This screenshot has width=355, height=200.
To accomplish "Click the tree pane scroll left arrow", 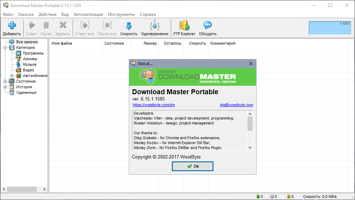I will 4,189.
